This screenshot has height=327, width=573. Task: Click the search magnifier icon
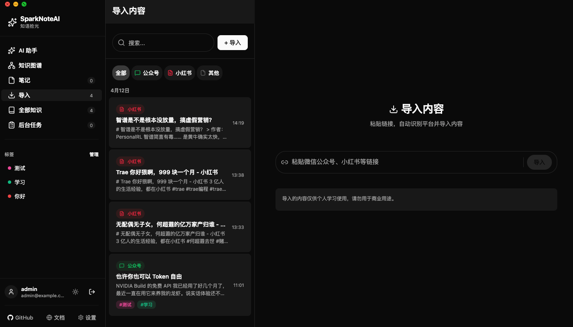(x=121, y=42)
